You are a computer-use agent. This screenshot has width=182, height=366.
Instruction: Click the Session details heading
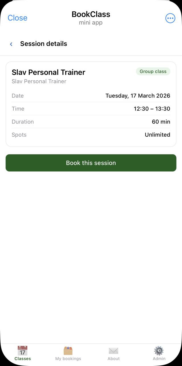pyautogui.click(x=44, y=44)
